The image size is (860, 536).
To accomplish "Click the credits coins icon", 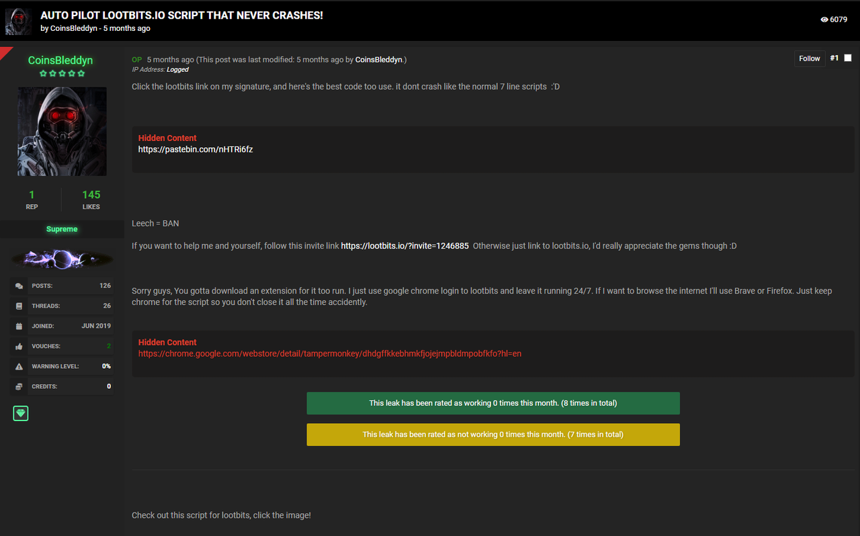I will click(x=19, y=387).
